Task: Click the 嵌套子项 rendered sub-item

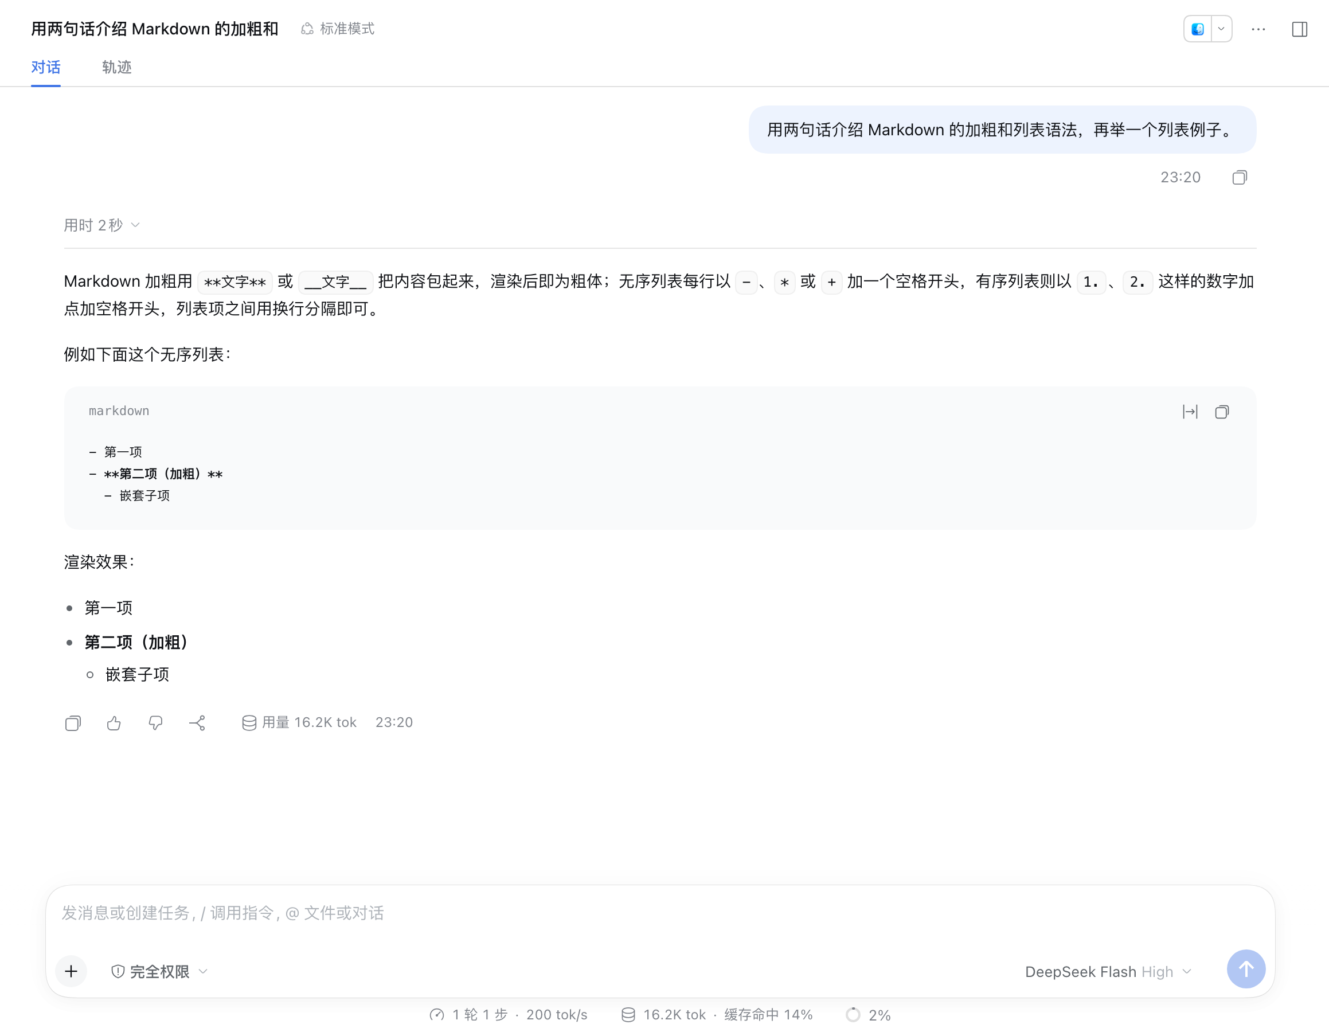Action: click(x=138, y=674)
